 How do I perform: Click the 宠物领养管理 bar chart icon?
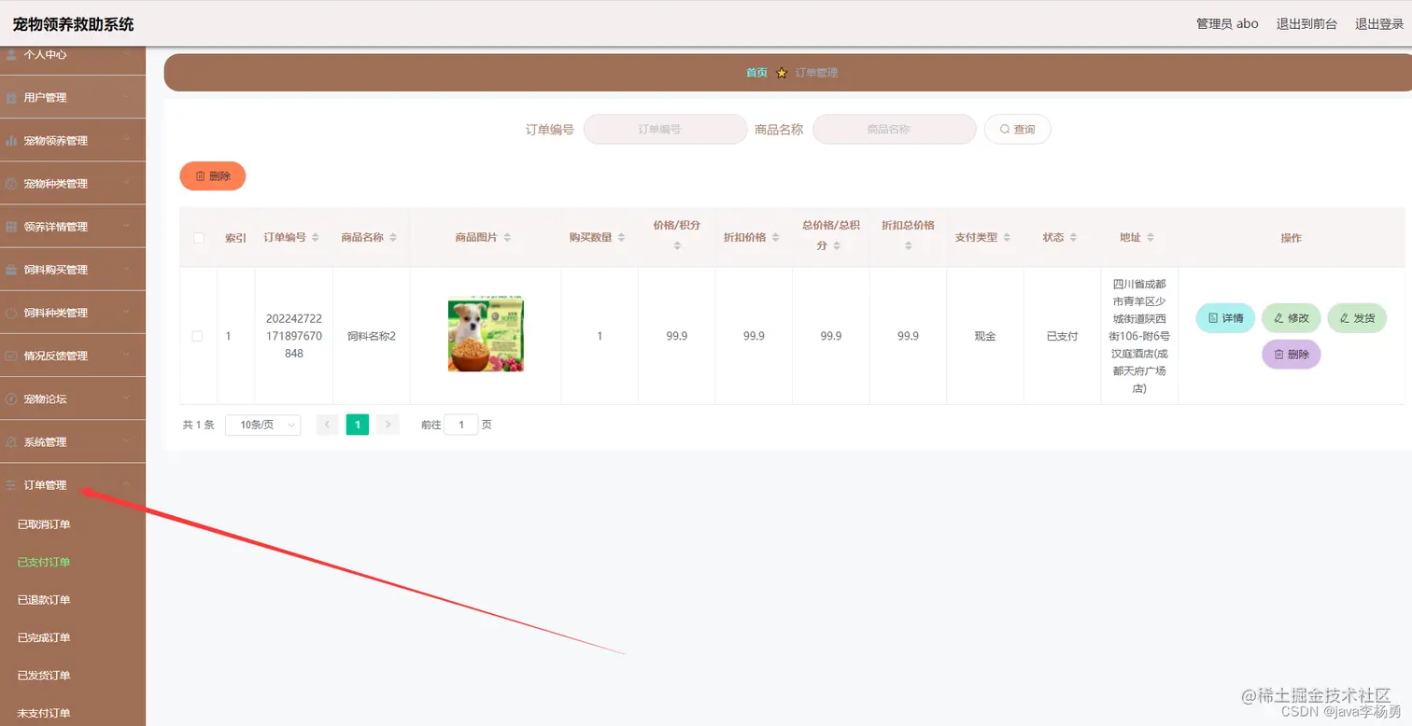click(11, 141)
